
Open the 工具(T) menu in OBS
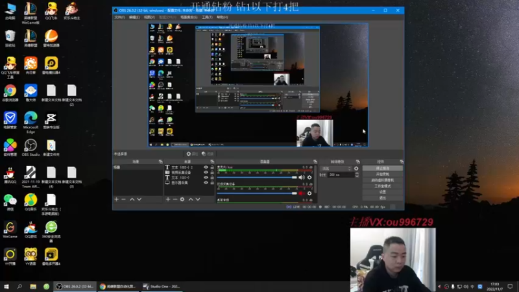point(207,18)
